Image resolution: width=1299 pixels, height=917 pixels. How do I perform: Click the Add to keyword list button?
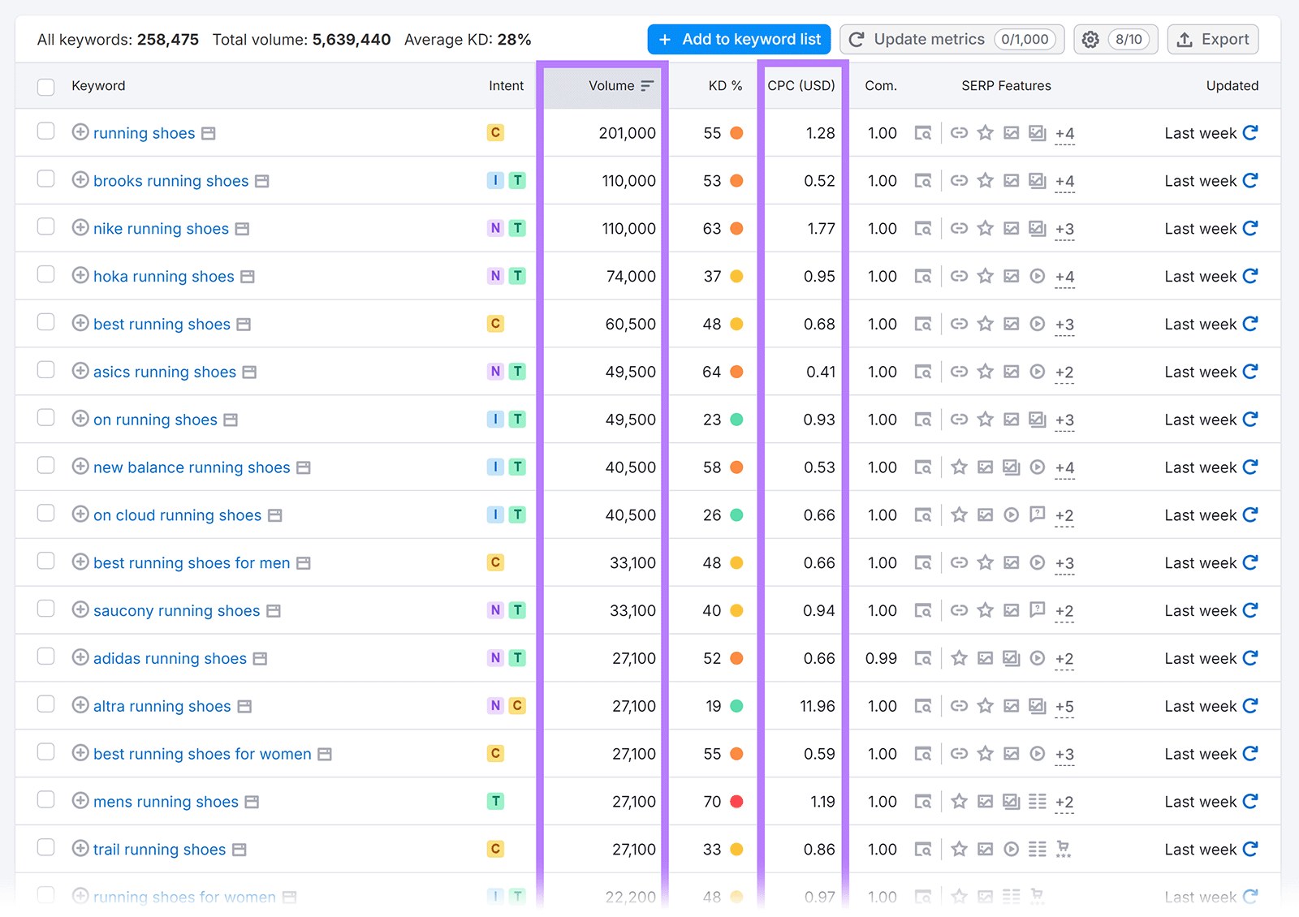coord(738,39)
